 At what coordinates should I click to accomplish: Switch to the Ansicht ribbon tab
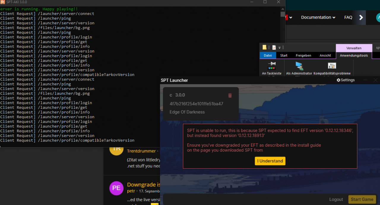pyautogui.click(x=325, y=55)
